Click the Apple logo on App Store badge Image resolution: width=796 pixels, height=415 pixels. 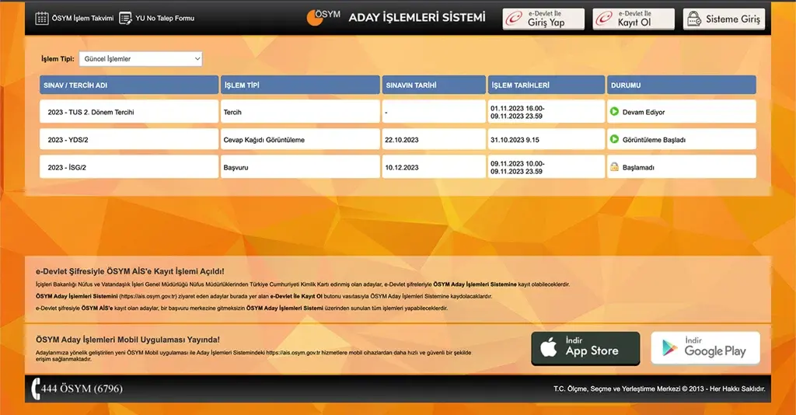point(549,349)
